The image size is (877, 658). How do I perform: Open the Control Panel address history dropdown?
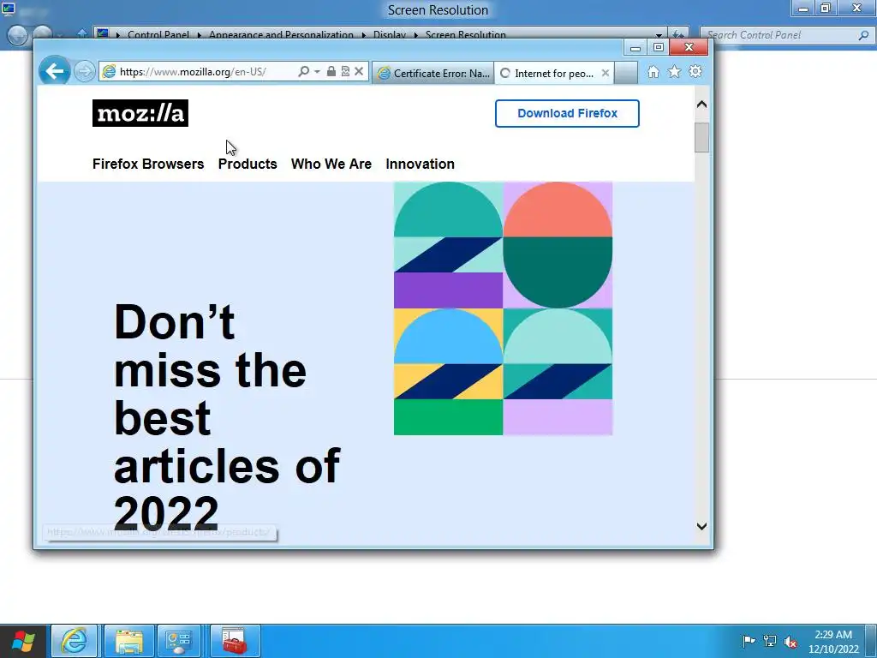[659, 34]
